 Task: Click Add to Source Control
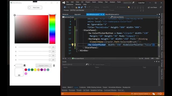point(141,94)
